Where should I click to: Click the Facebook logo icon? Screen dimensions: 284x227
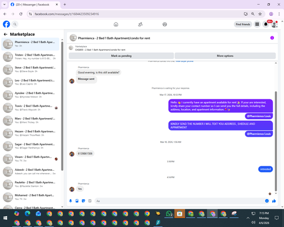pyautogui.click(x=6, y=24)
